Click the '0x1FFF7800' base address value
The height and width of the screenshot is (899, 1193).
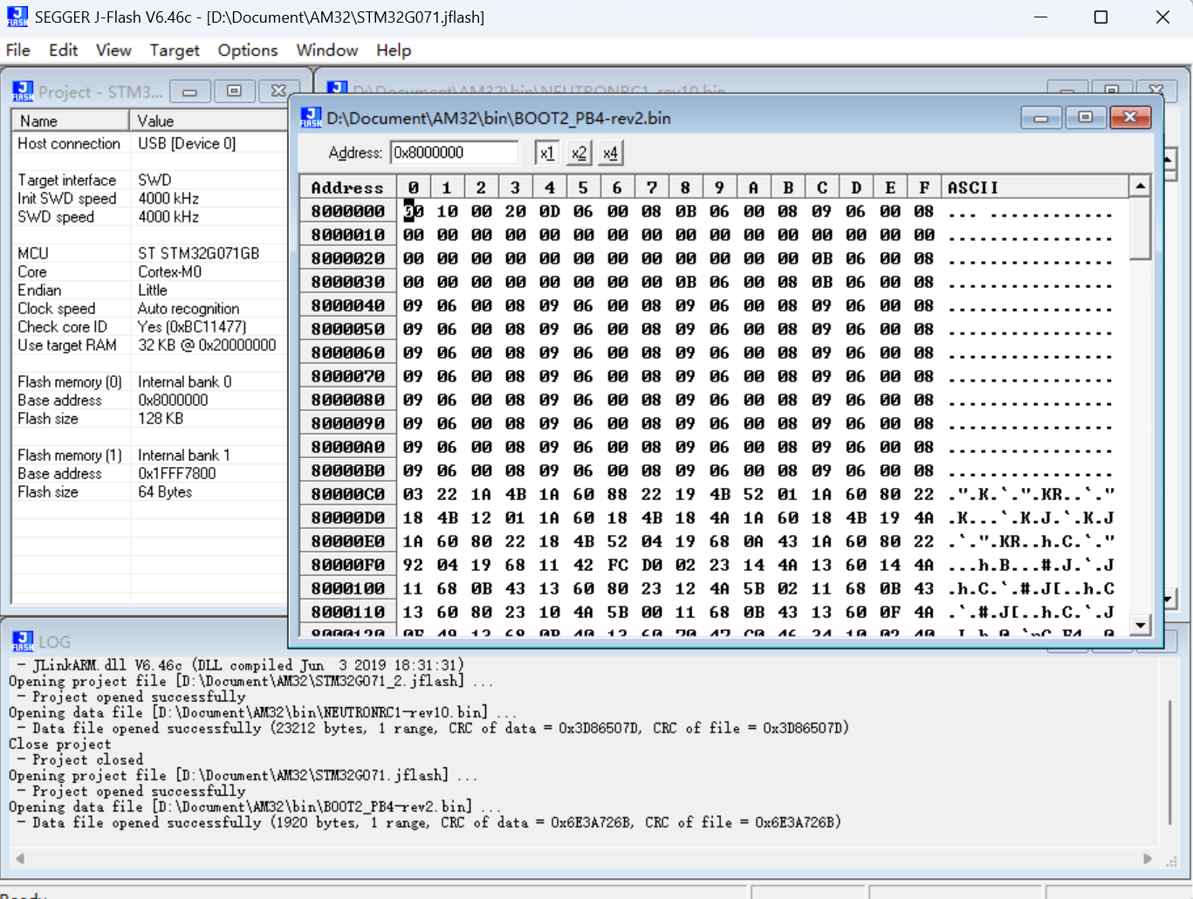coord(176,473)
